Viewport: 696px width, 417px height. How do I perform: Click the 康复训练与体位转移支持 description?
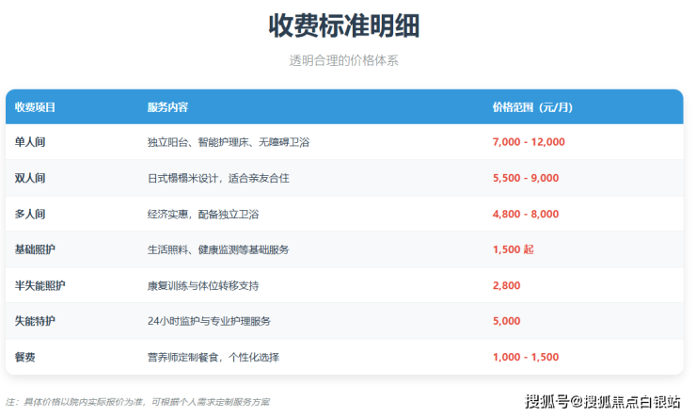click(202, 285)
